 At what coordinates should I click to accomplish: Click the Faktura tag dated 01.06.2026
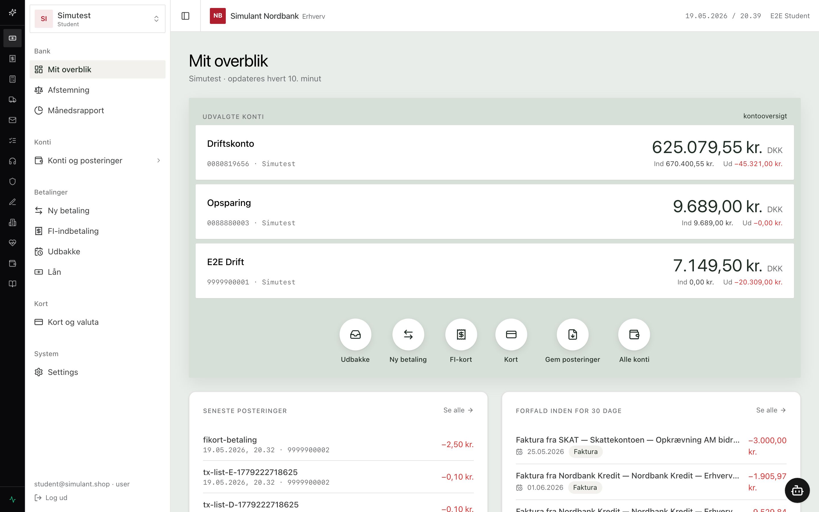click(585, 488)
